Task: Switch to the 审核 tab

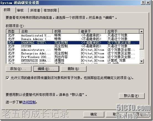Action: [x=22, y=10]
